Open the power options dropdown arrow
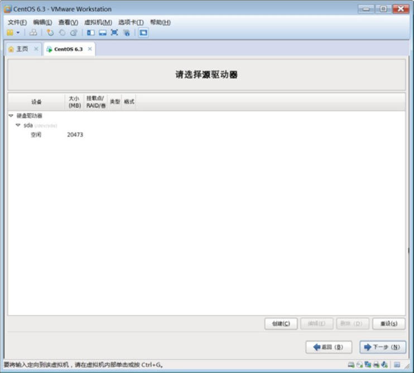This screenshot has height=373, width=414. tap(18, 32)
